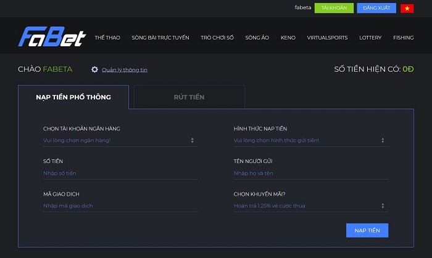432x258 pixels.
Task: Switch to the RÚT TIỀN tab
Action: click(x=189, y=97)
